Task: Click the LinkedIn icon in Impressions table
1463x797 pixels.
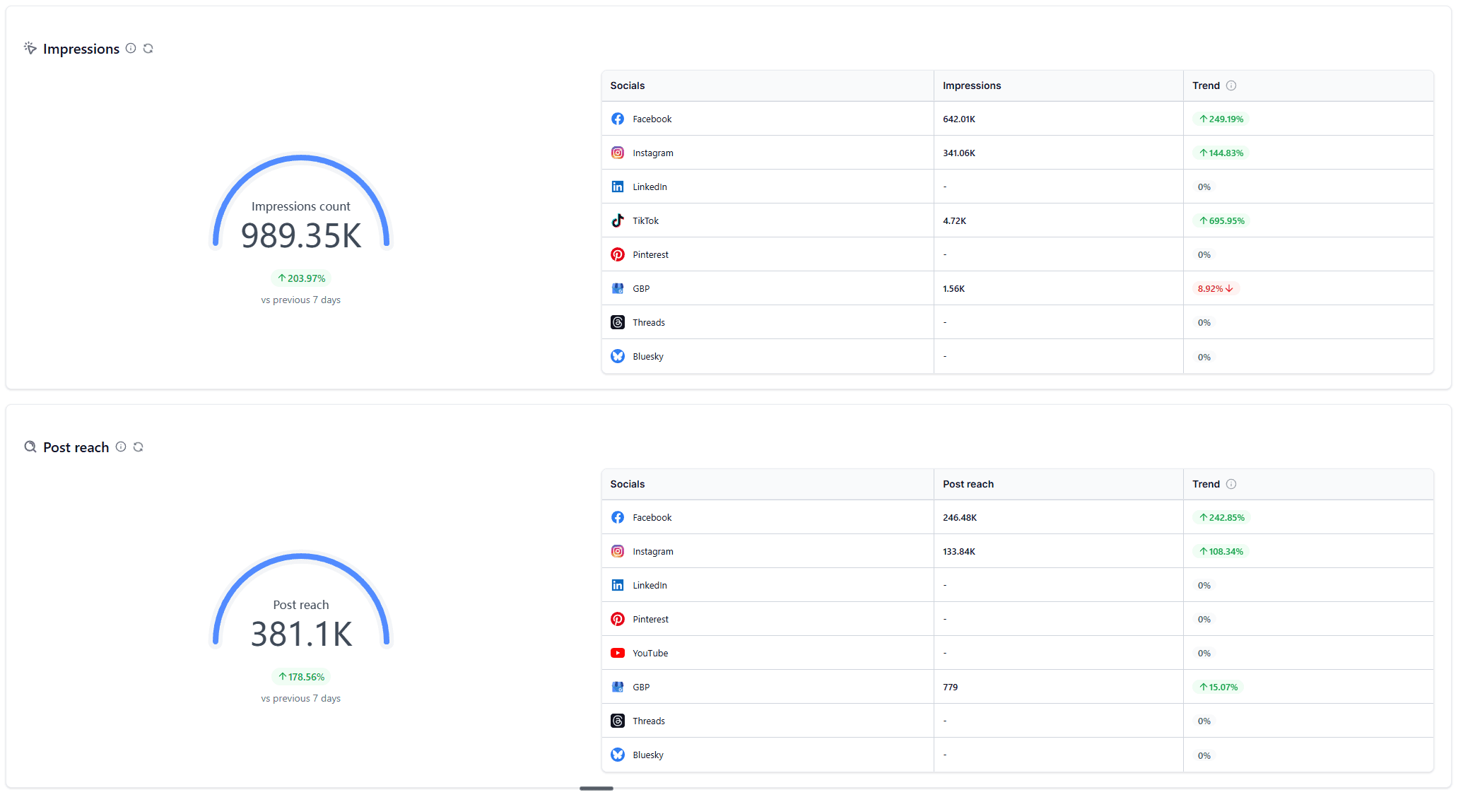Action: click(x=618, y=187)
